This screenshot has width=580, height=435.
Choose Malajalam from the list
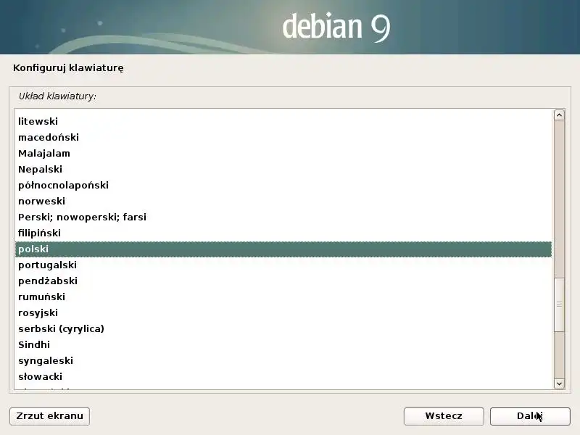(x=283, y=153)
